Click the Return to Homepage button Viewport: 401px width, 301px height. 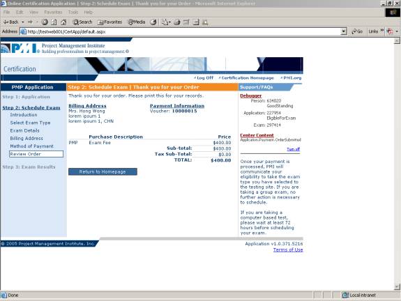tap(103, 171)
